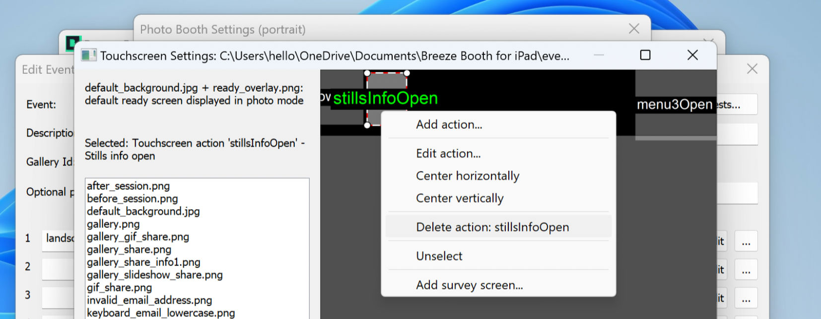Click the Touchscreen Settings window title icon

89,55
